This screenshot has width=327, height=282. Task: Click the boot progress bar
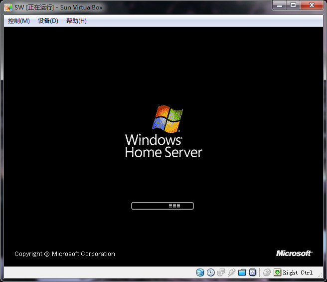(163, 206)
